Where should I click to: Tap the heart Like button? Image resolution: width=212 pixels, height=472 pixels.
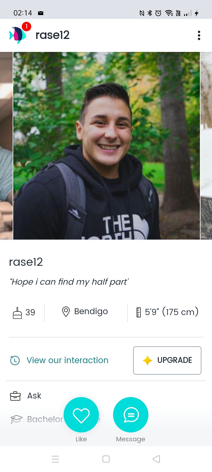(81, 415)
